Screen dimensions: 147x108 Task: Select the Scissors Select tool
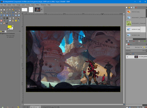point(16,10)
